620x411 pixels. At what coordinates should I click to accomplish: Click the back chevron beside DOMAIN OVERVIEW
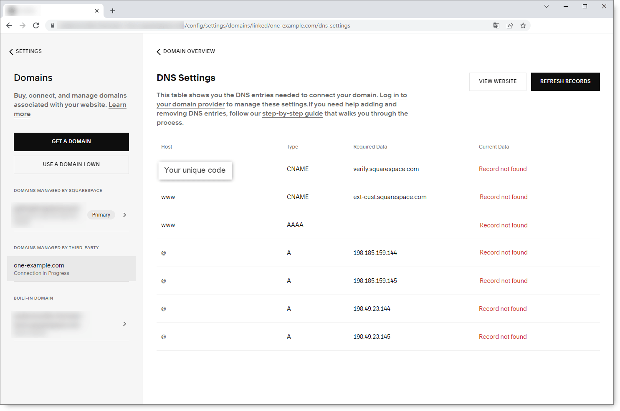[x=158, y=51]
